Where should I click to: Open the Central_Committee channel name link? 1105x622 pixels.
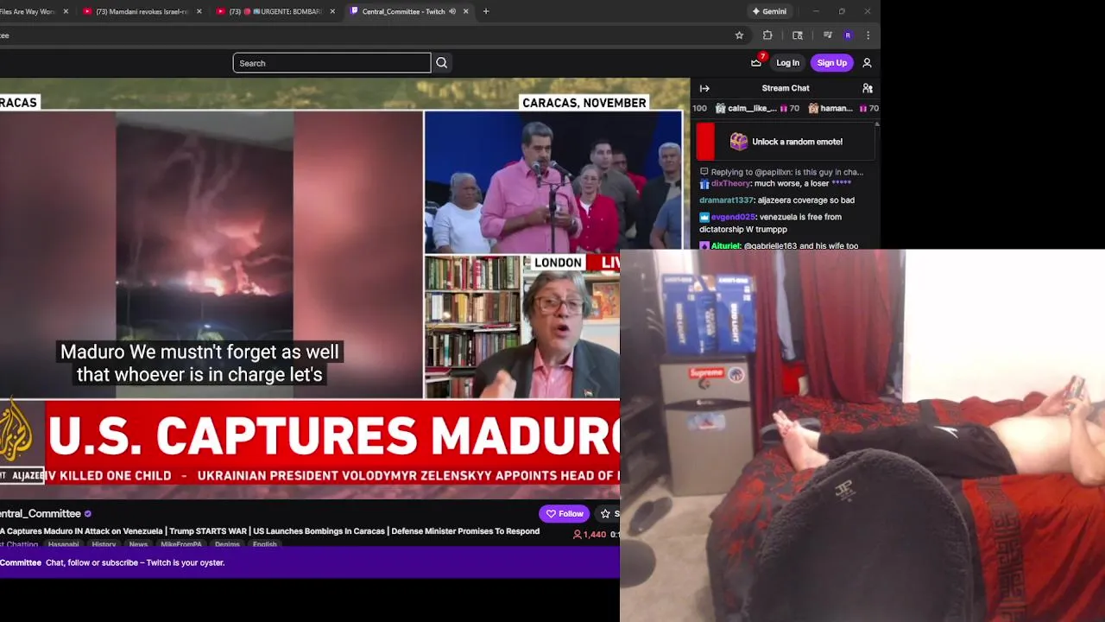tap(40, 514)
